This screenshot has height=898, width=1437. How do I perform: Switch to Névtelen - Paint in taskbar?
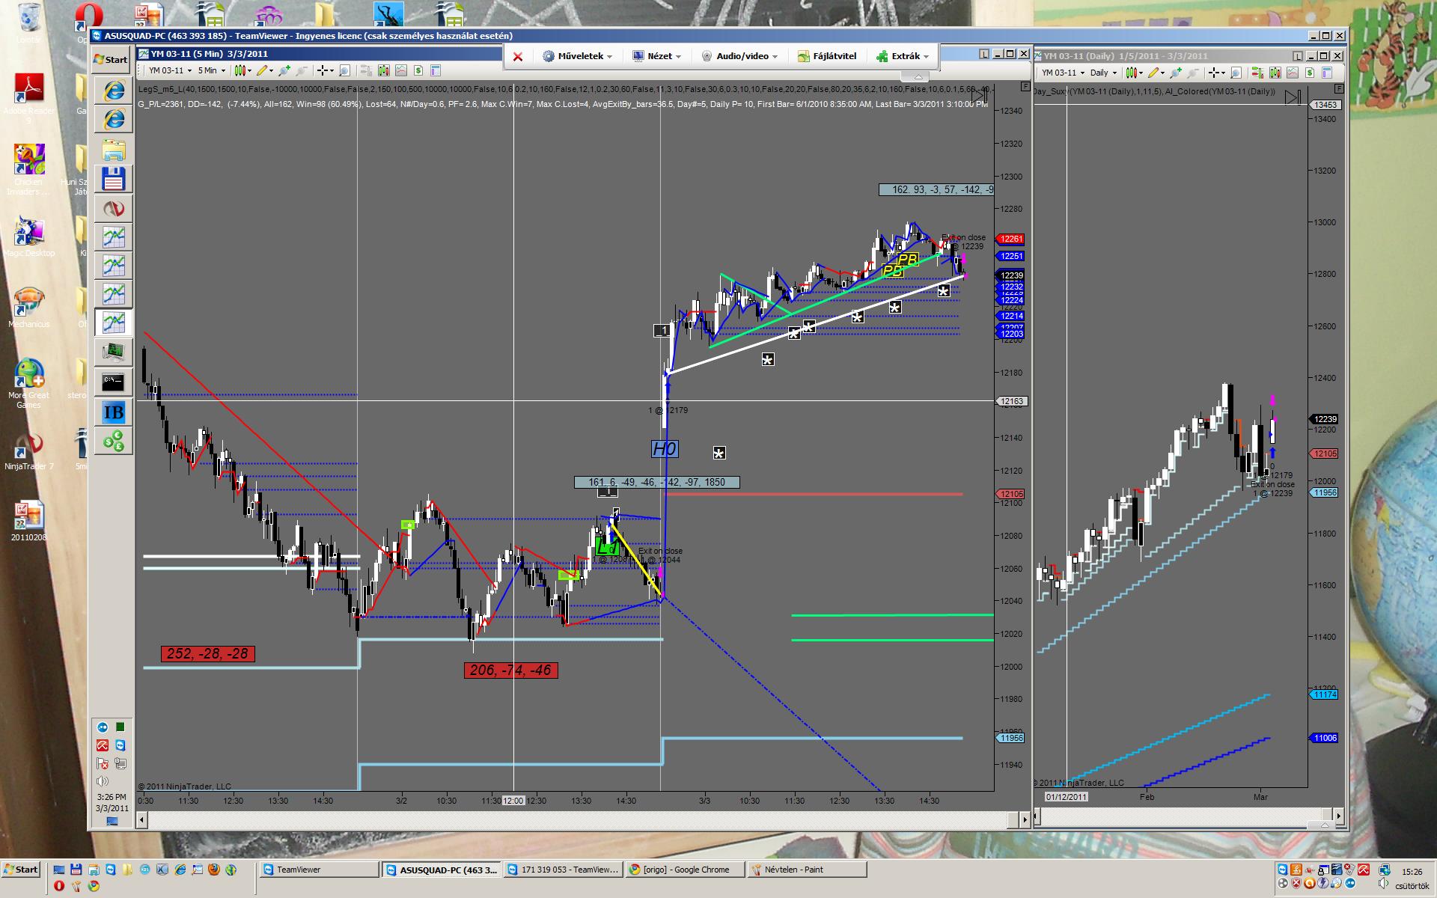coord(807,870)
